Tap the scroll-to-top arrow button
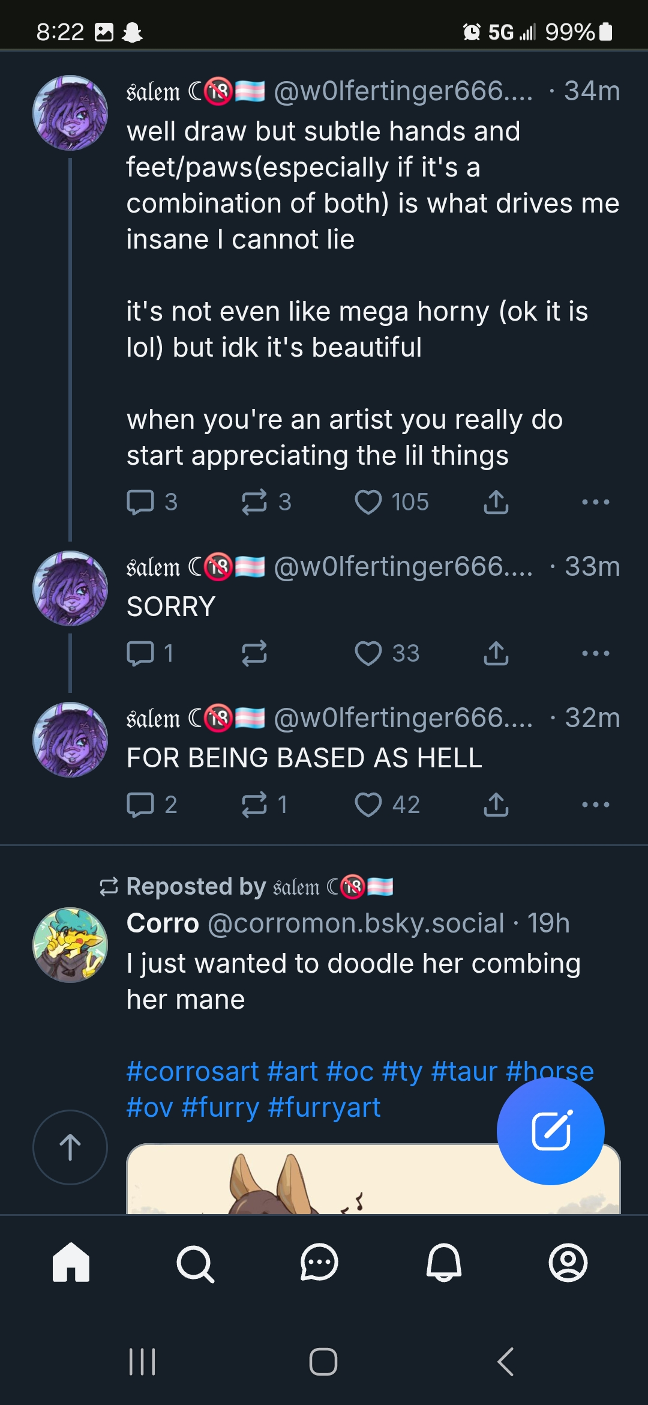 point(70,1147)
